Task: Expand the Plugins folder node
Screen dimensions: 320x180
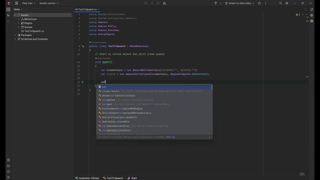Action: click(x=18, y=23)
